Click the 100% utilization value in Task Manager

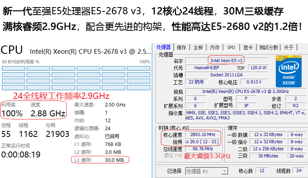(12, 114)
